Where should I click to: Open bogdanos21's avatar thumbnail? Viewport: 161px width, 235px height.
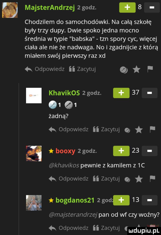click(34, 203)
